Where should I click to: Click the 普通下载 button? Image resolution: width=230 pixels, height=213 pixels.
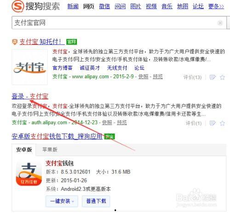pos(96,201)
